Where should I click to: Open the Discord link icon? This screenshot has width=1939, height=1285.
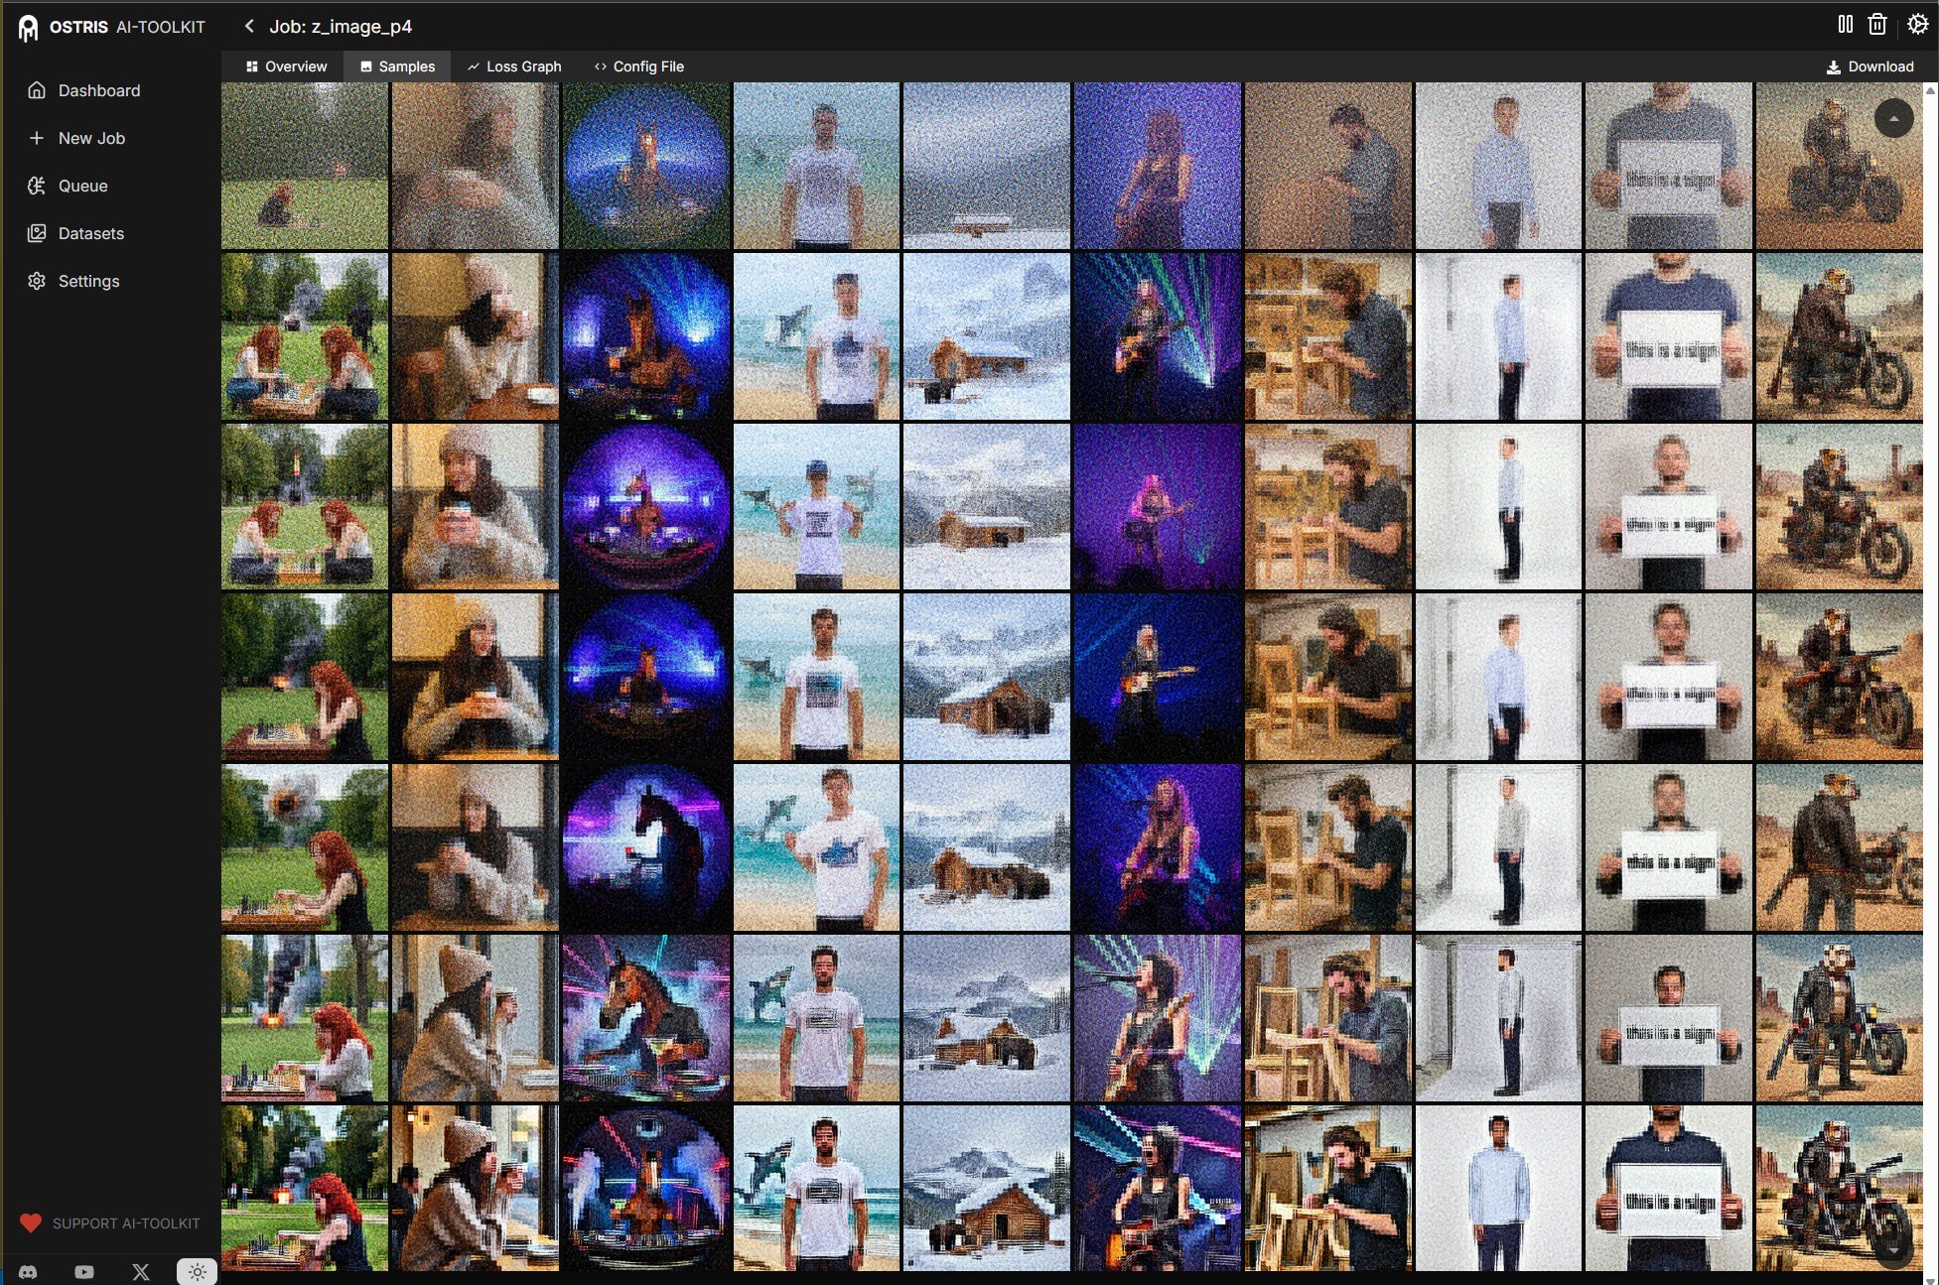coord(28,1271)
